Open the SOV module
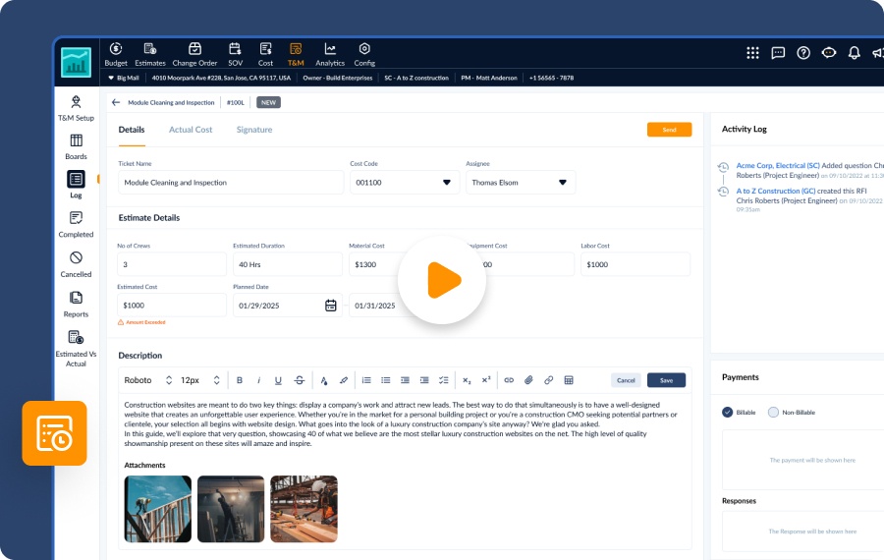The width and height of the screenshot is (884, 560). 235,55
